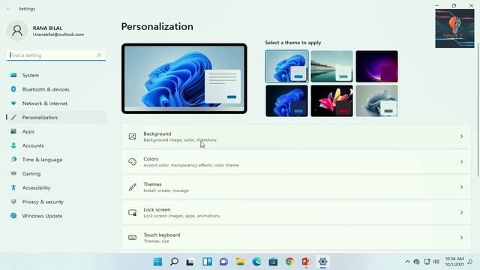This screenshot has width=480, height=270.
Task: Open the Windows Start menu
Action: pyautogui.click(x=157, y=262)
